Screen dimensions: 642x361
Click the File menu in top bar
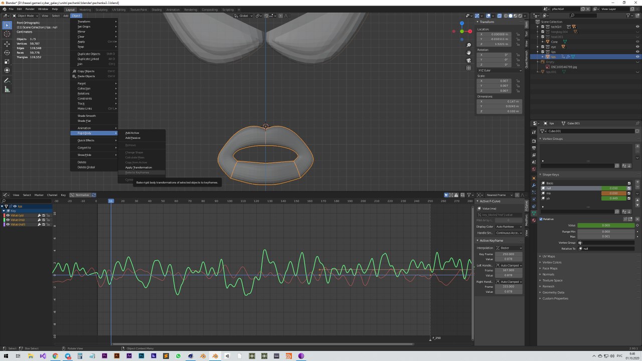pyautogui.click(x=11, y=10)
